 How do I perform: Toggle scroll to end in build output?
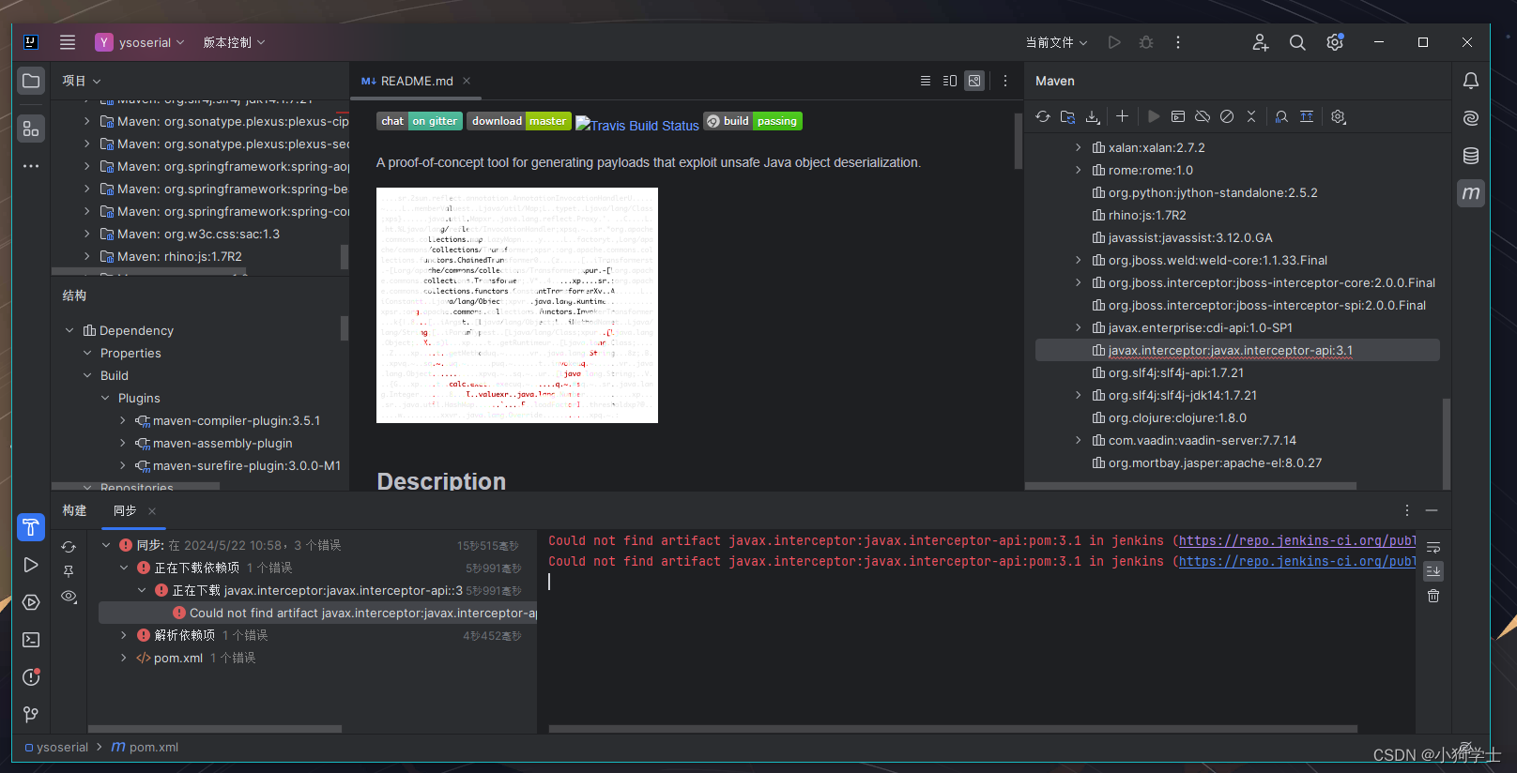point(1433,570)
